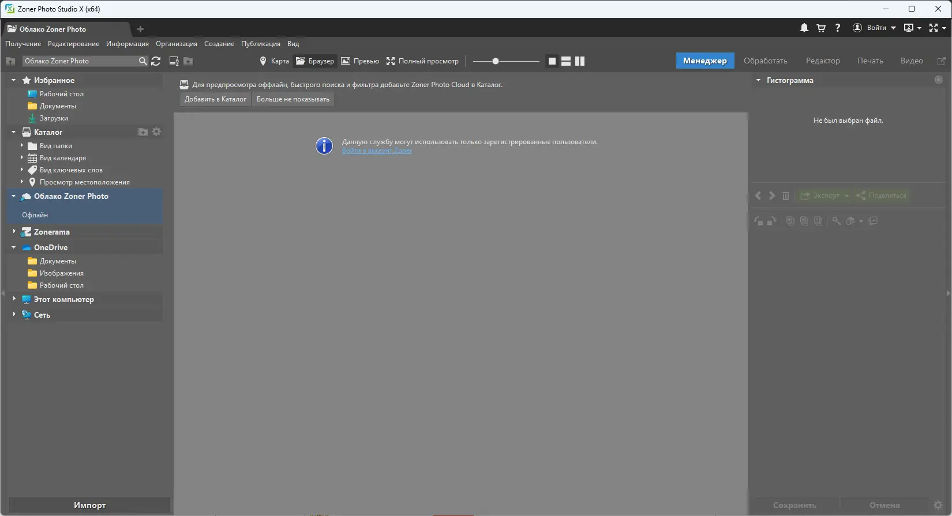Click the Сохранить button

794,505
